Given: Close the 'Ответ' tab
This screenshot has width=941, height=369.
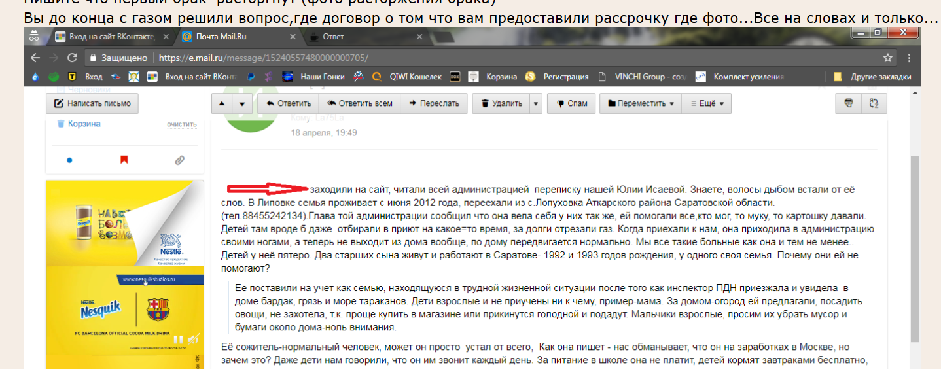Looking at the screenshot, I should 419,37.
